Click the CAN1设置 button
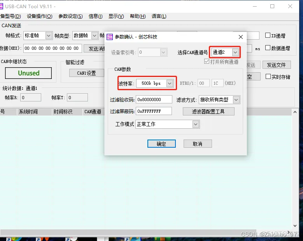303x241 pixels. pos(87,73)
